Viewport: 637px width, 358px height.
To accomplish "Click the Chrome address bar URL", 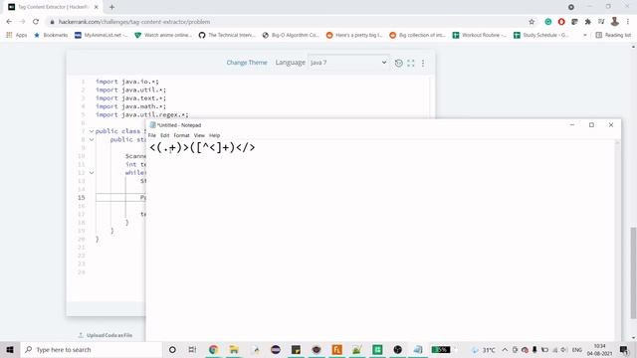I will click(x=134, y=22).
